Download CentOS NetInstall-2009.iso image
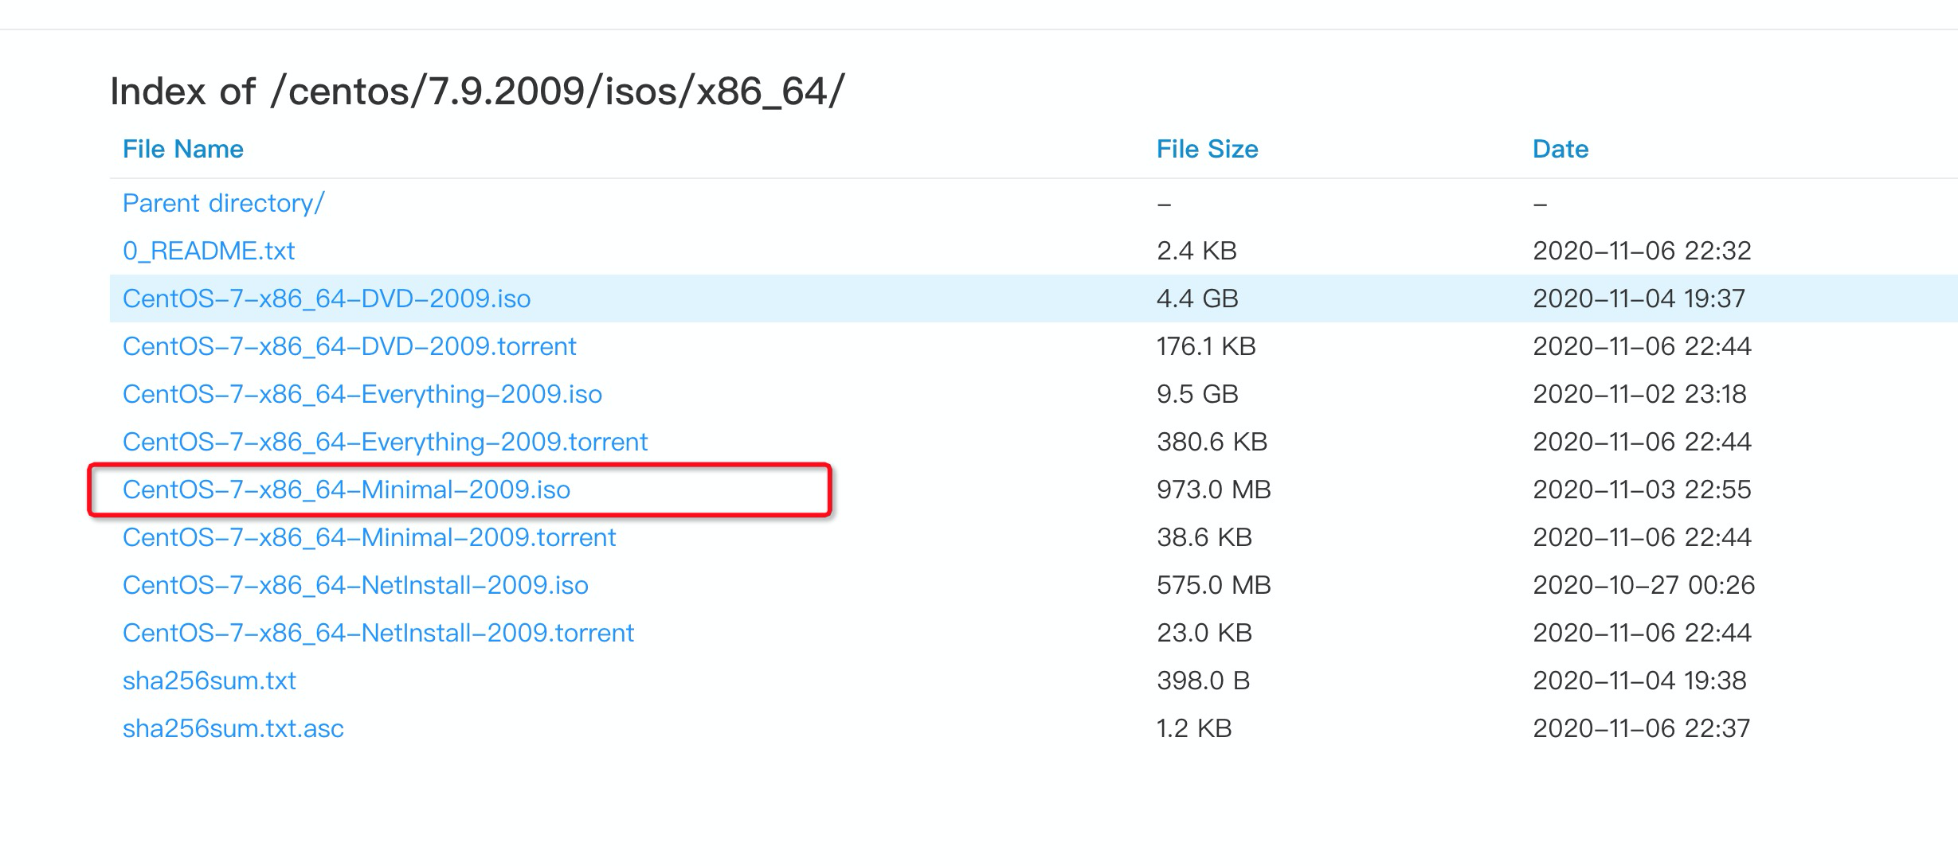 (x=355, y=585)
